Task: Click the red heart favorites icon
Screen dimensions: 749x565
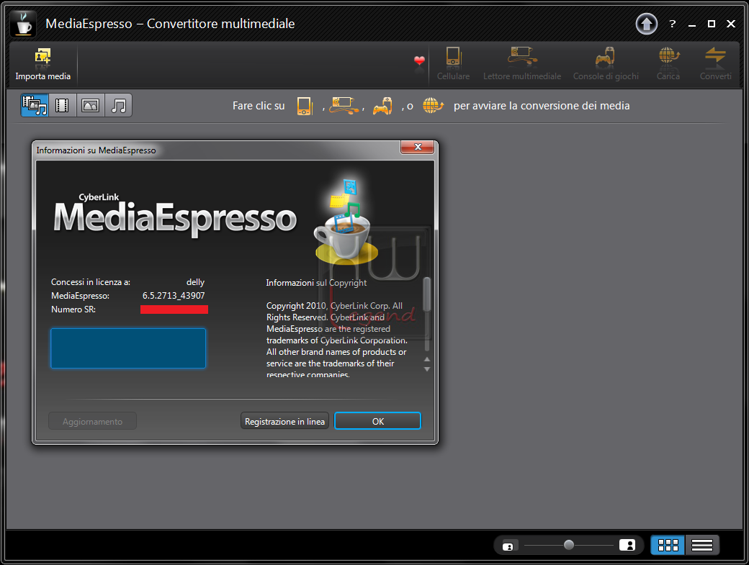Action: pos(419,60)
